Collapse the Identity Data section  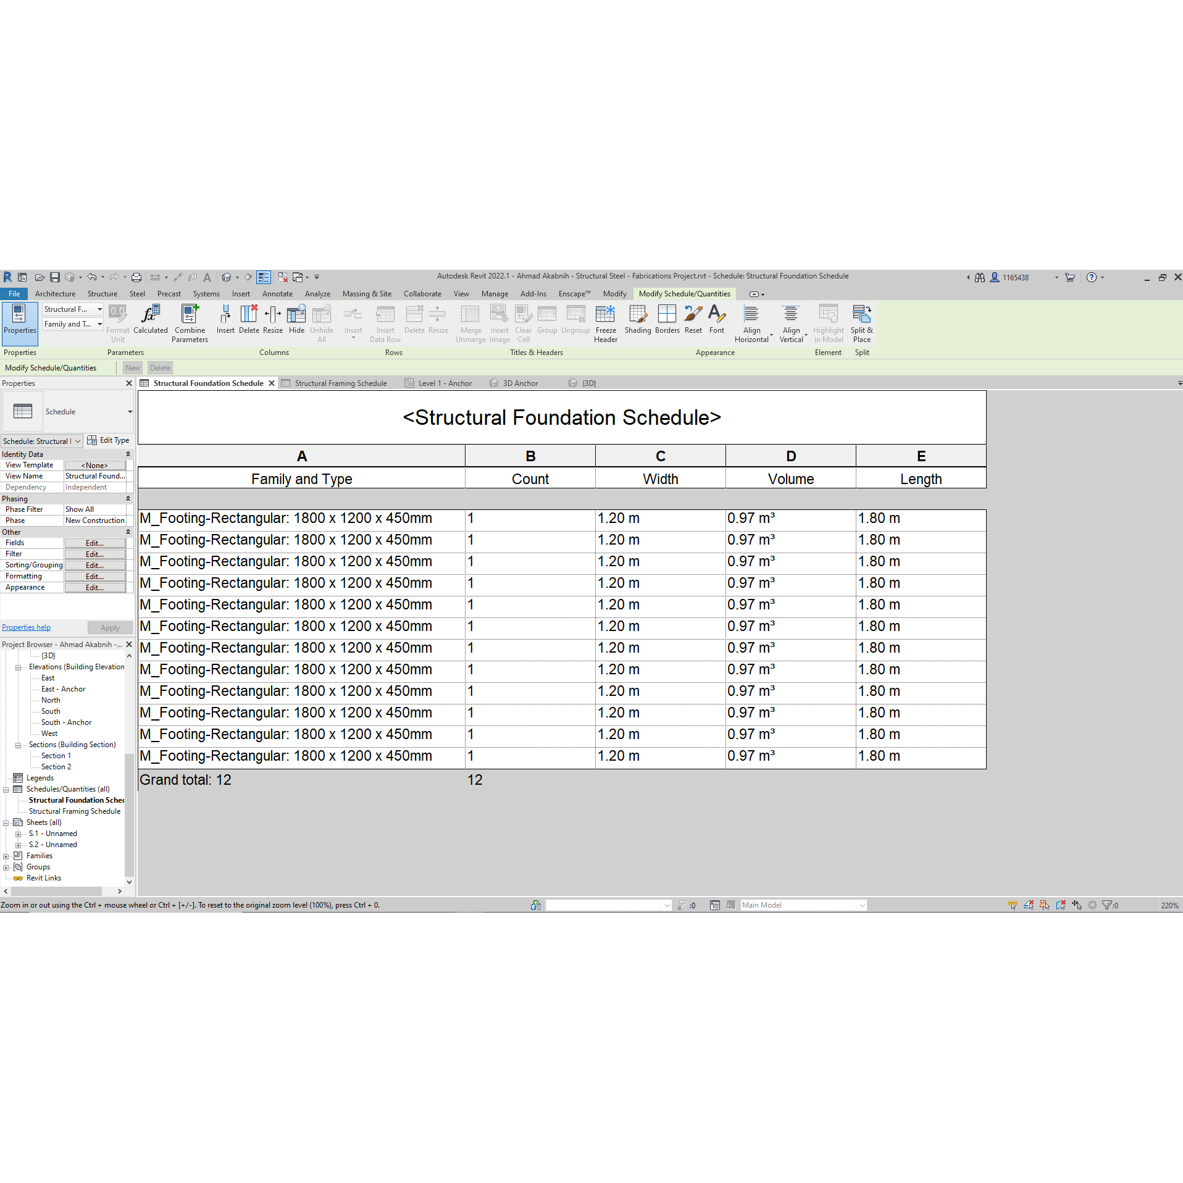pos(128,454)
